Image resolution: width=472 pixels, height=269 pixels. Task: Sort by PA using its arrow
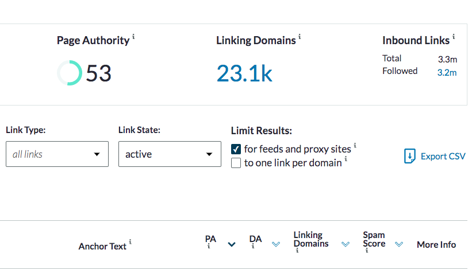tap(232, 244)
